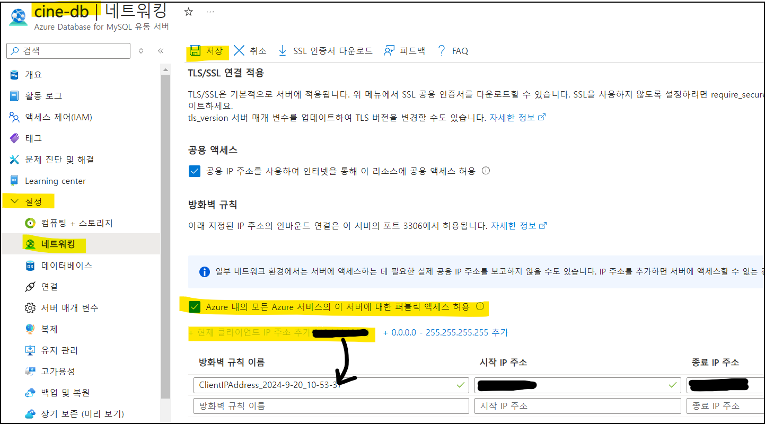The height and width of the screenshot is (424, 765).
Task: Click the 고가용성 icon
Action: click(x=30, y=372)
